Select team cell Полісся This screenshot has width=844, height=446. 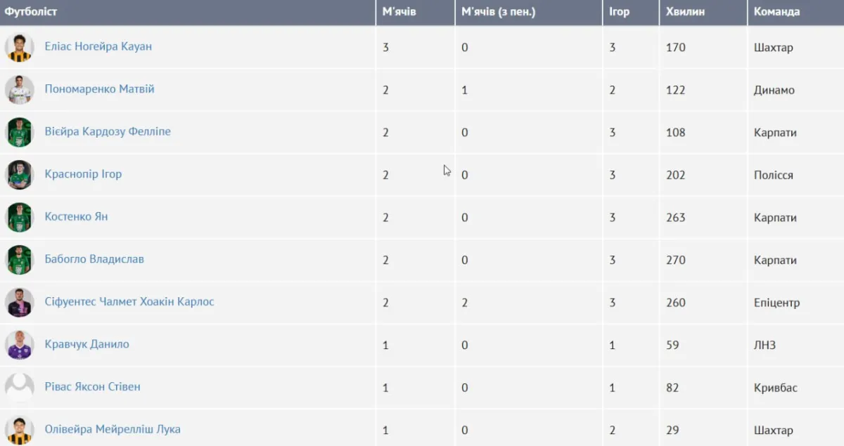coord(773,176)
